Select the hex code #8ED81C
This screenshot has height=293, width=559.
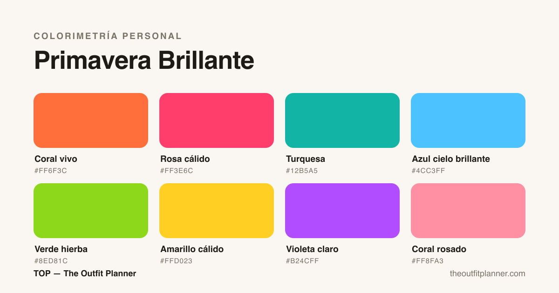pos(51,261)
